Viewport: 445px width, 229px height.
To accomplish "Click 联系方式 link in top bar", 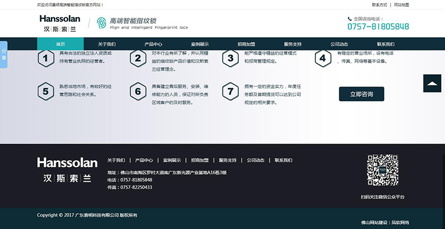I will pos(379,5).
